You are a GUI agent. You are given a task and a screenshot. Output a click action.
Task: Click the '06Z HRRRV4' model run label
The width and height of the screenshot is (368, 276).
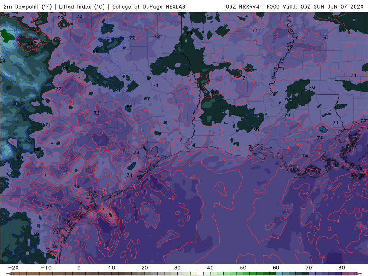pos(242,6)
